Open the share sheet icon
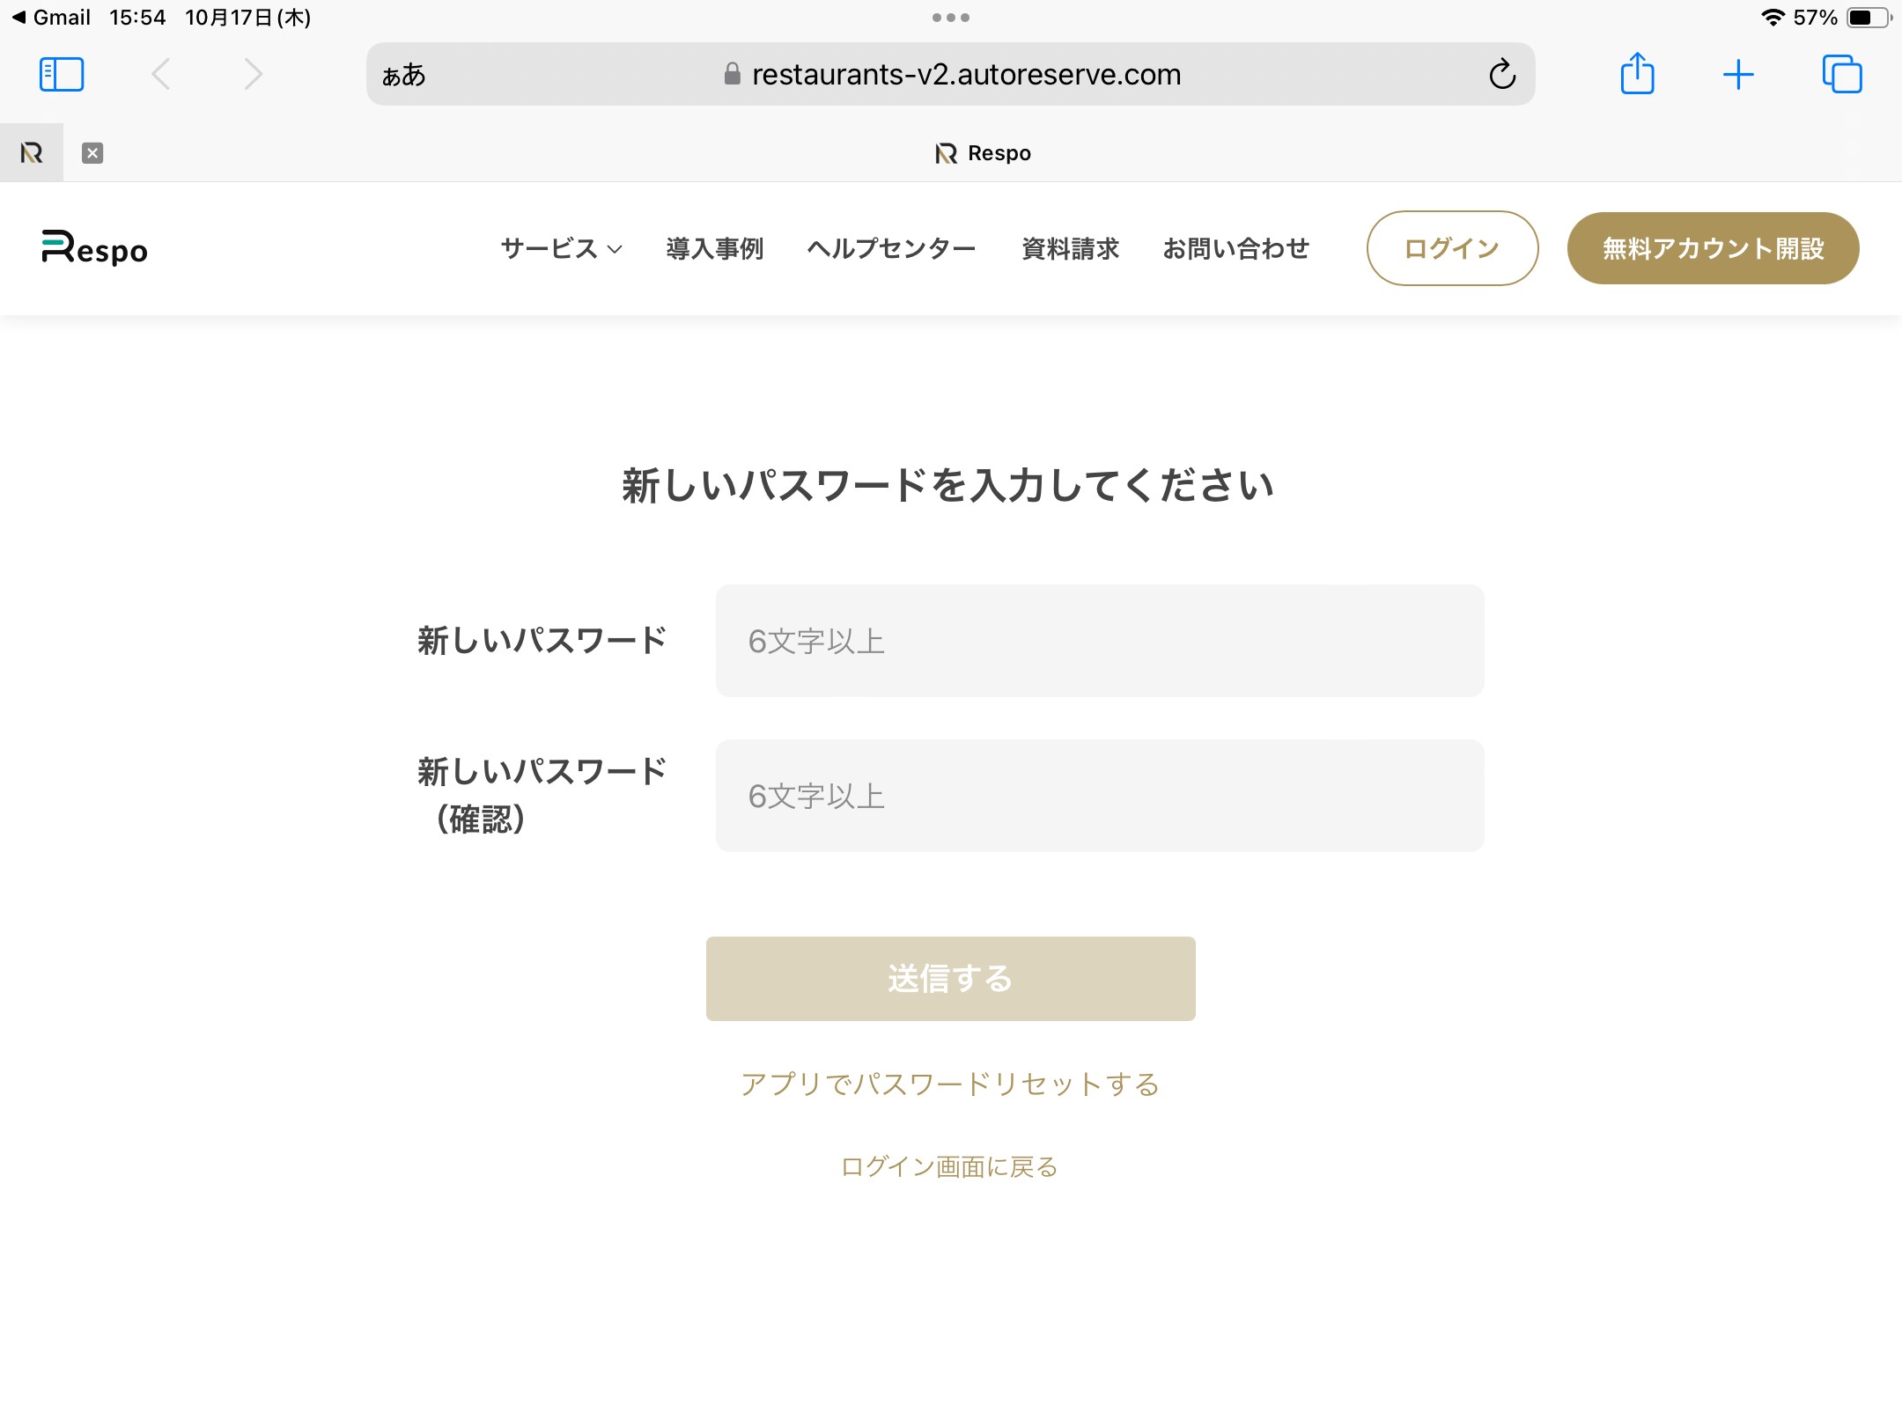 pos(1637,74)
